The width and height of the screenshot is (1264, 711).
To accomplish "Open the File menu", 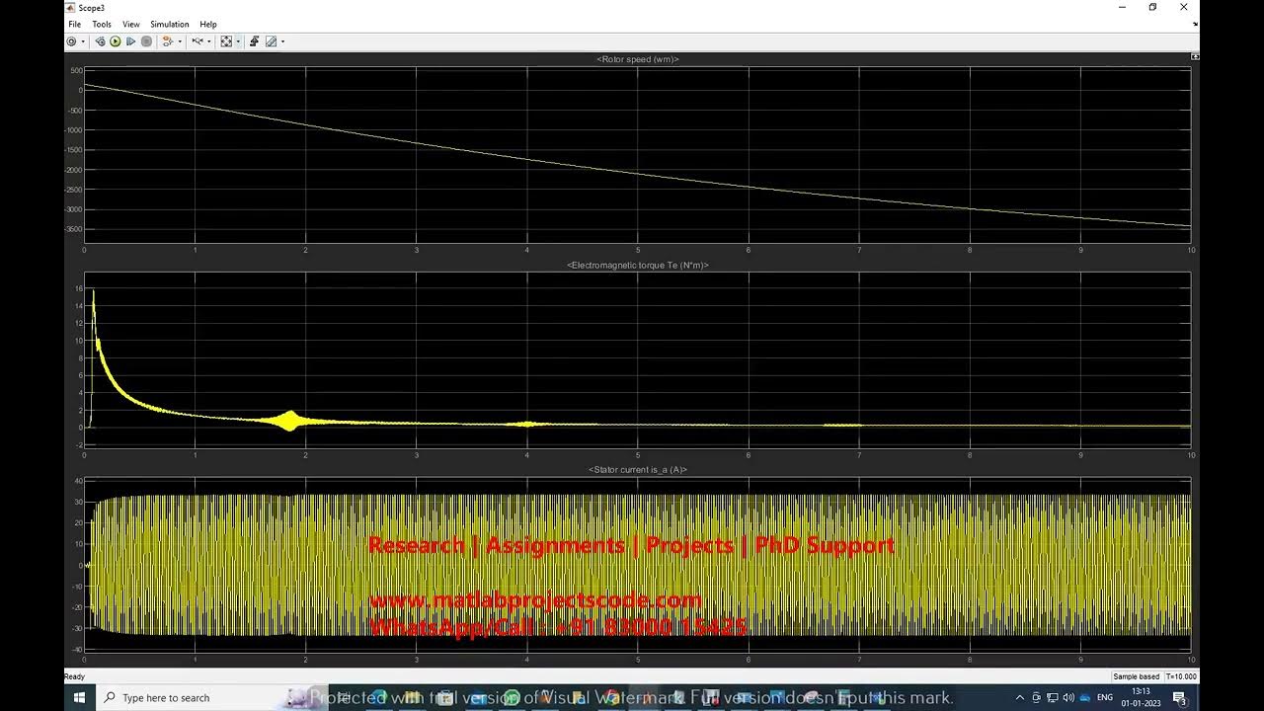I will click(75, 24).
